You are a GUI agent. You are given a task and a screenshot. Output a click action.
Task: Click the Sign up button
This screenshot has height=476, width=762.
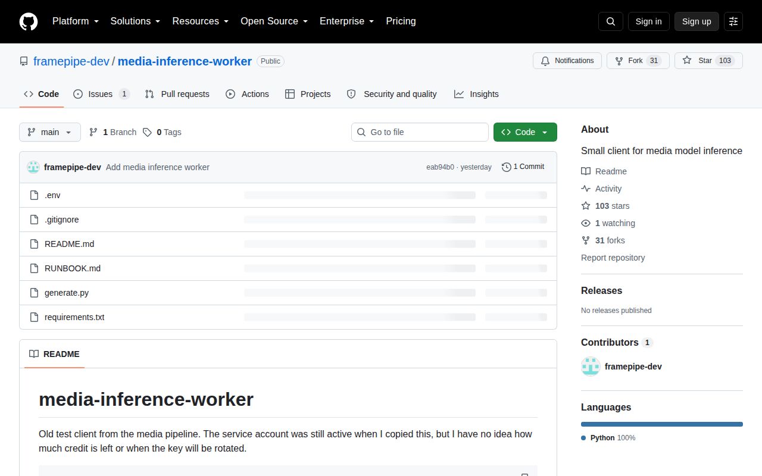pyautogui.click(x=697, y=21)
